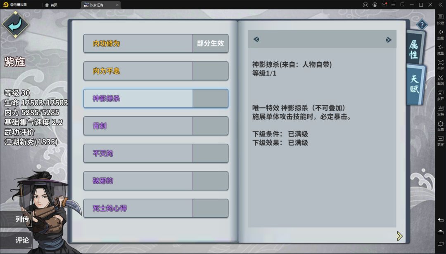Open the hamburger menu in title bar
The width and height of the screenshot is (446, 254).
(393, 5)
